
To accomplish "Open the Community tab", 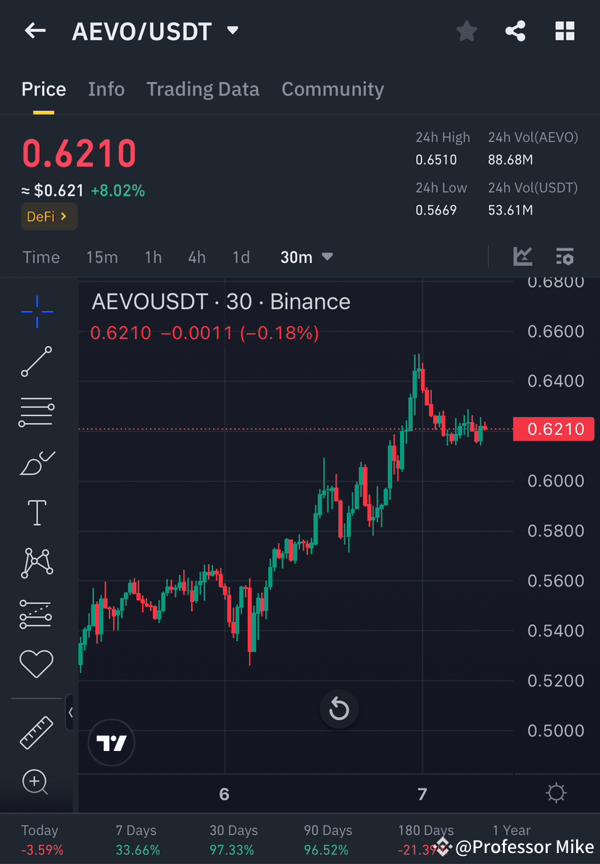I will [333, 88].
